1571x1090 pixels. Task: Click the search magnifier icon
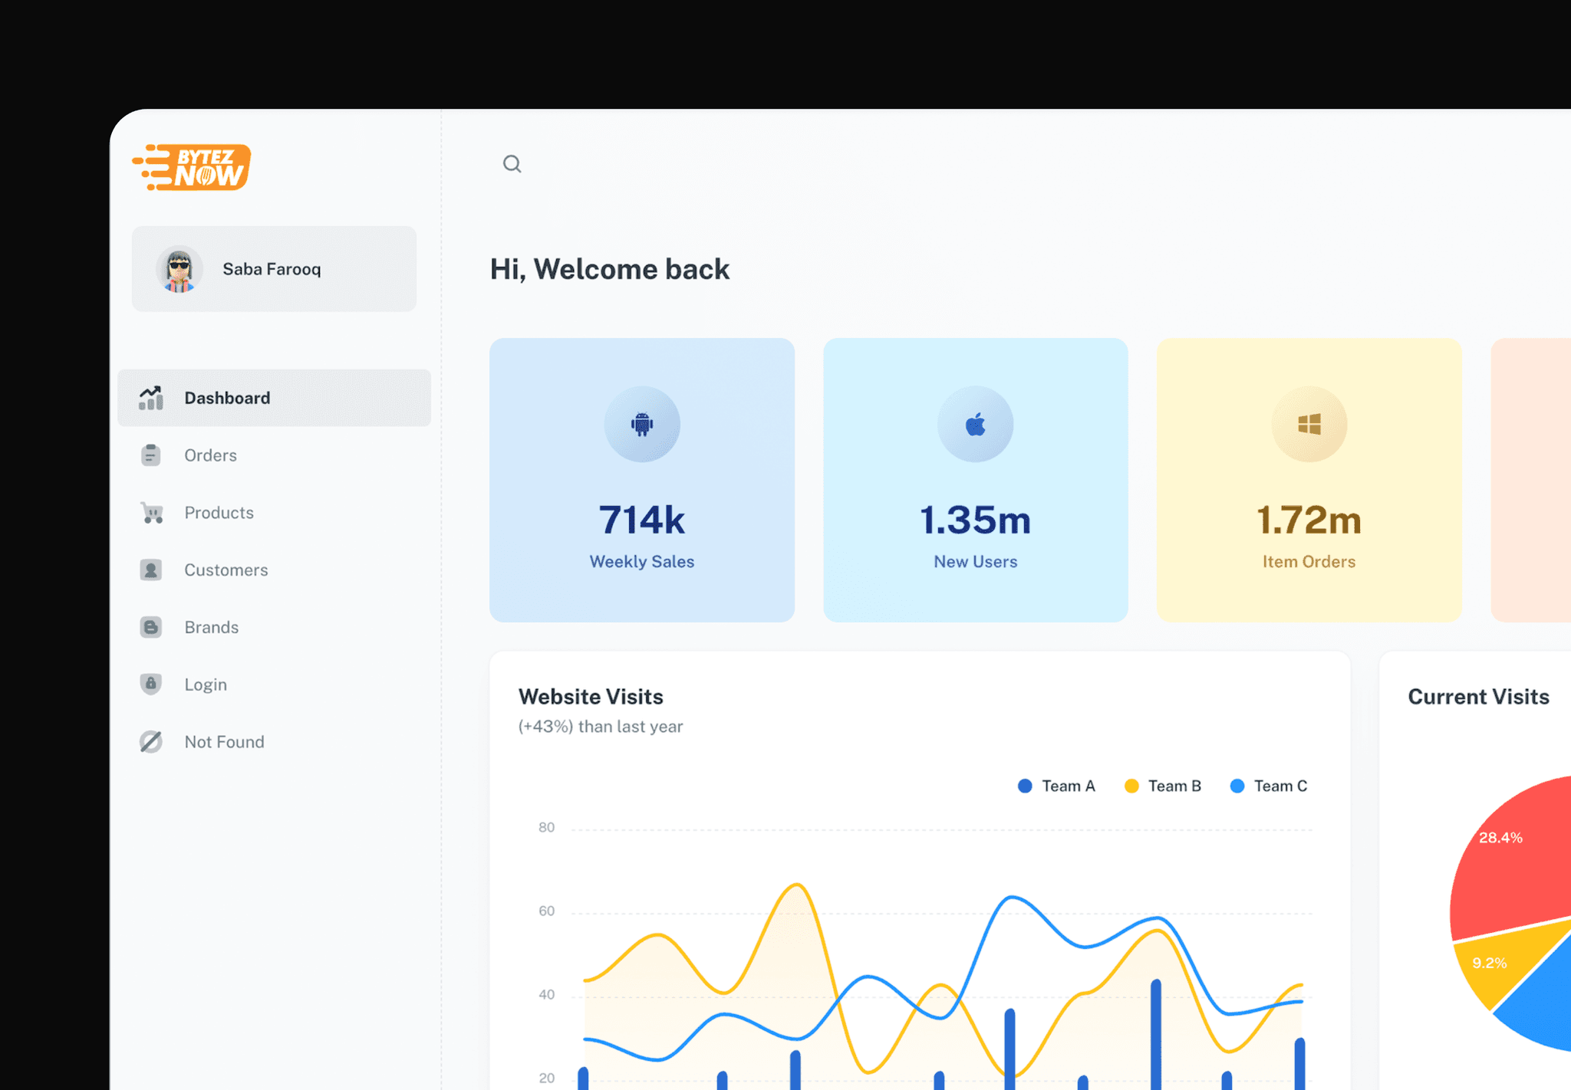pyautogui.click(x=512, y=163)
